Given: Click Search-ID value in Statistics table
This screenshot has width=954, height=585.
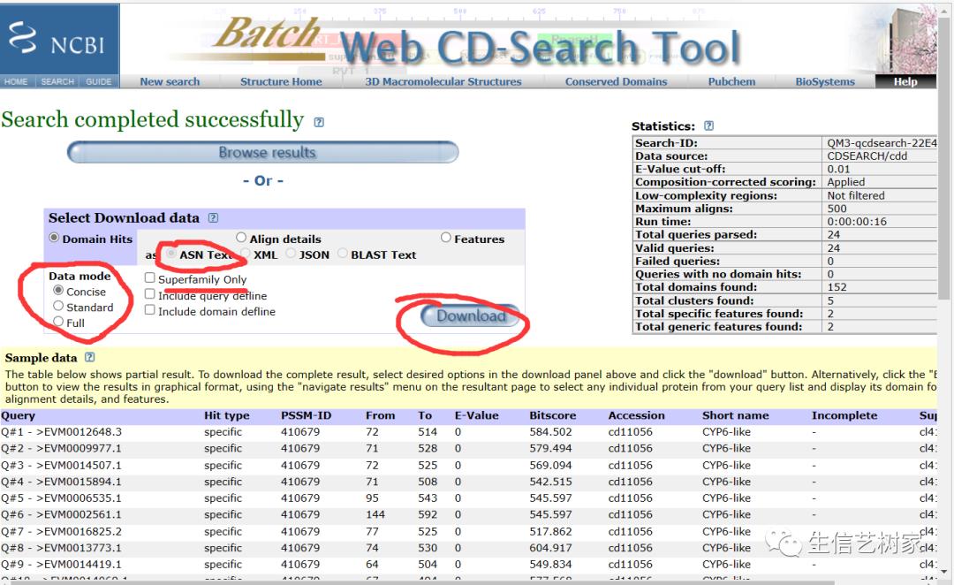Looking at the screenshot, I should pos(881,143).
